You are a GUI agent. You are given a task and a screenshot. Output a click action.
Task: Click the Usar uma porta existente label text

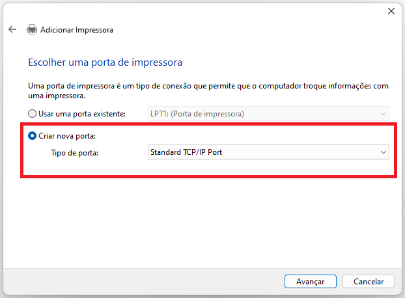[82, 114]
